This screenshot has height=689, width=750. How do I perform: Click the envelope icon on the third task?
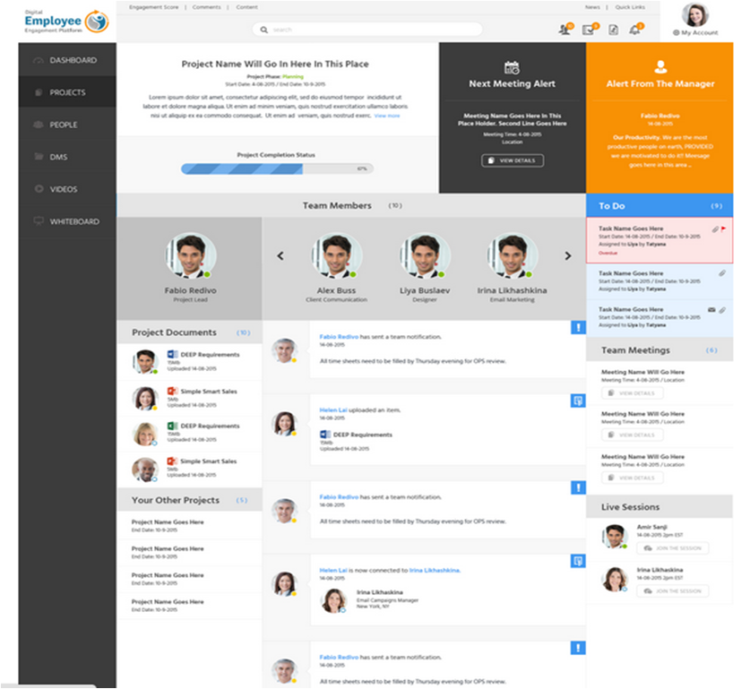click(711, 310)
